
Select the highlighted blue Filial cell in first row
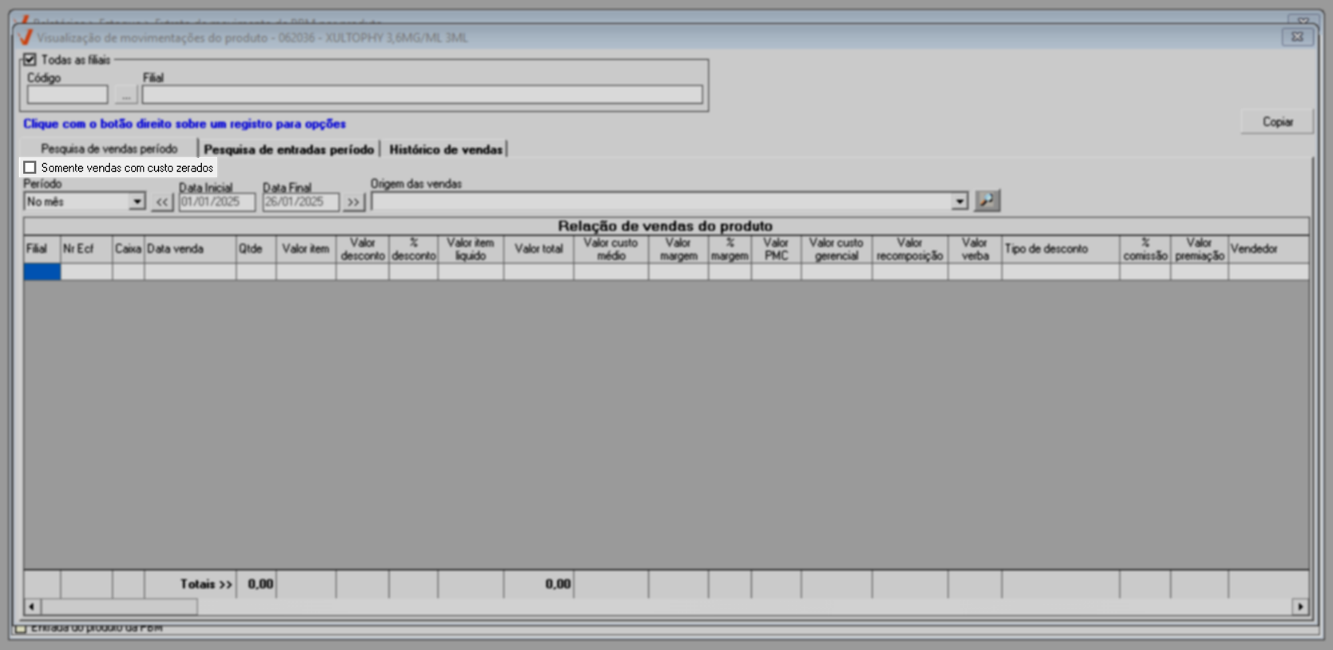[x=42, y=271]
